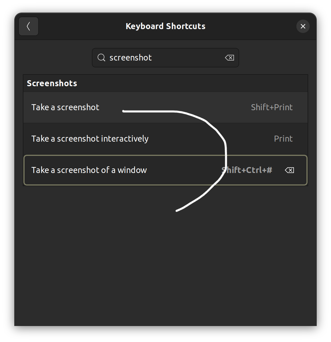Click the empty area below the shortcuts list

click(x=114, y=257)
